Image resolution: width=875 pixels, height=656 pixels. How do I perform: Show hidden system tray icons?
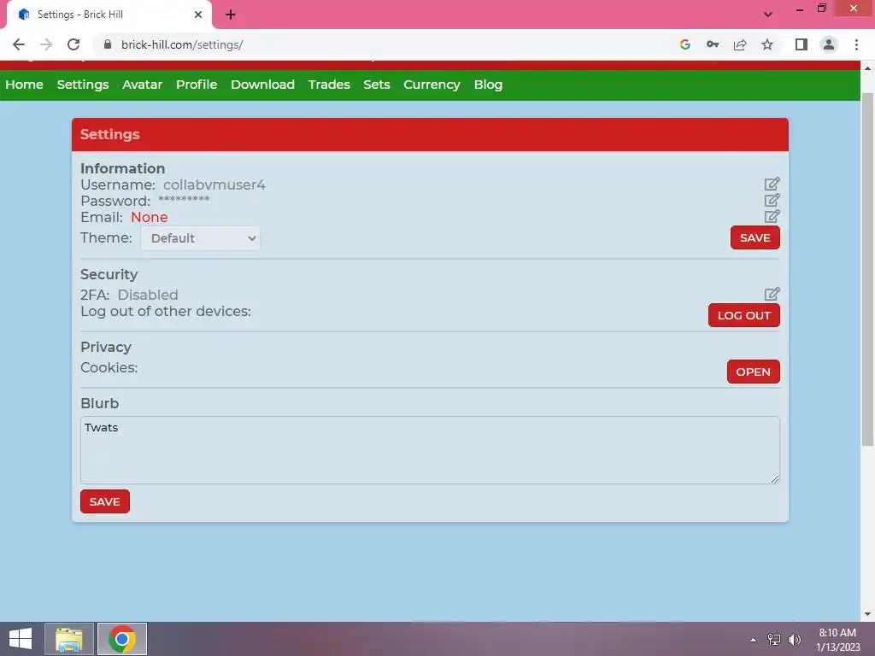tap(754, 640)
